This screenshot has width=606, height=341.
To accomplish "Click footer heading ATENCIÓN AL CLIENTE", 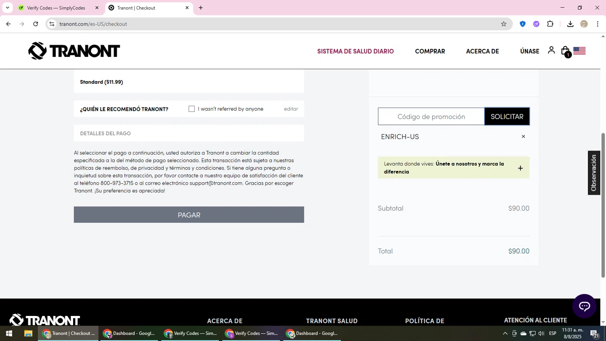I will click(535, 320).
